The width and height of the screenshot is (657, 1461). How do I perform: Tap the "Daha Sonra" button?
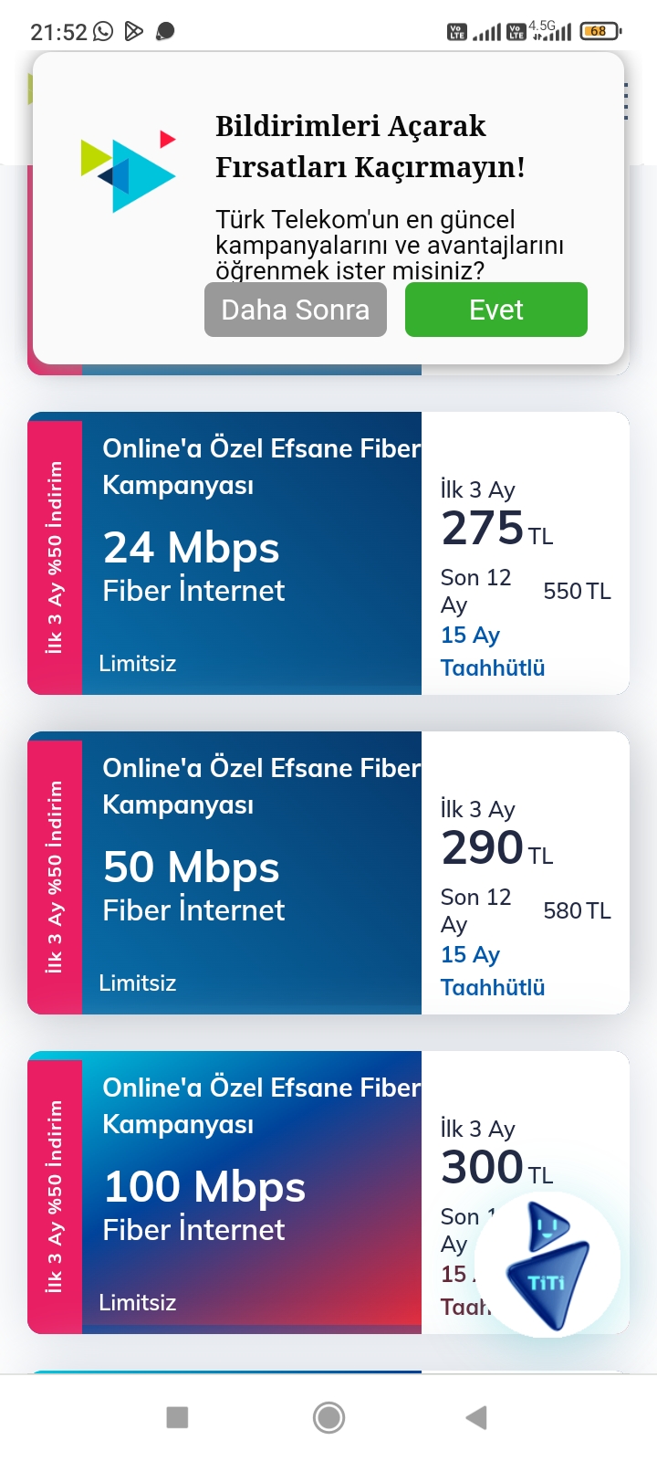(296, 310)
